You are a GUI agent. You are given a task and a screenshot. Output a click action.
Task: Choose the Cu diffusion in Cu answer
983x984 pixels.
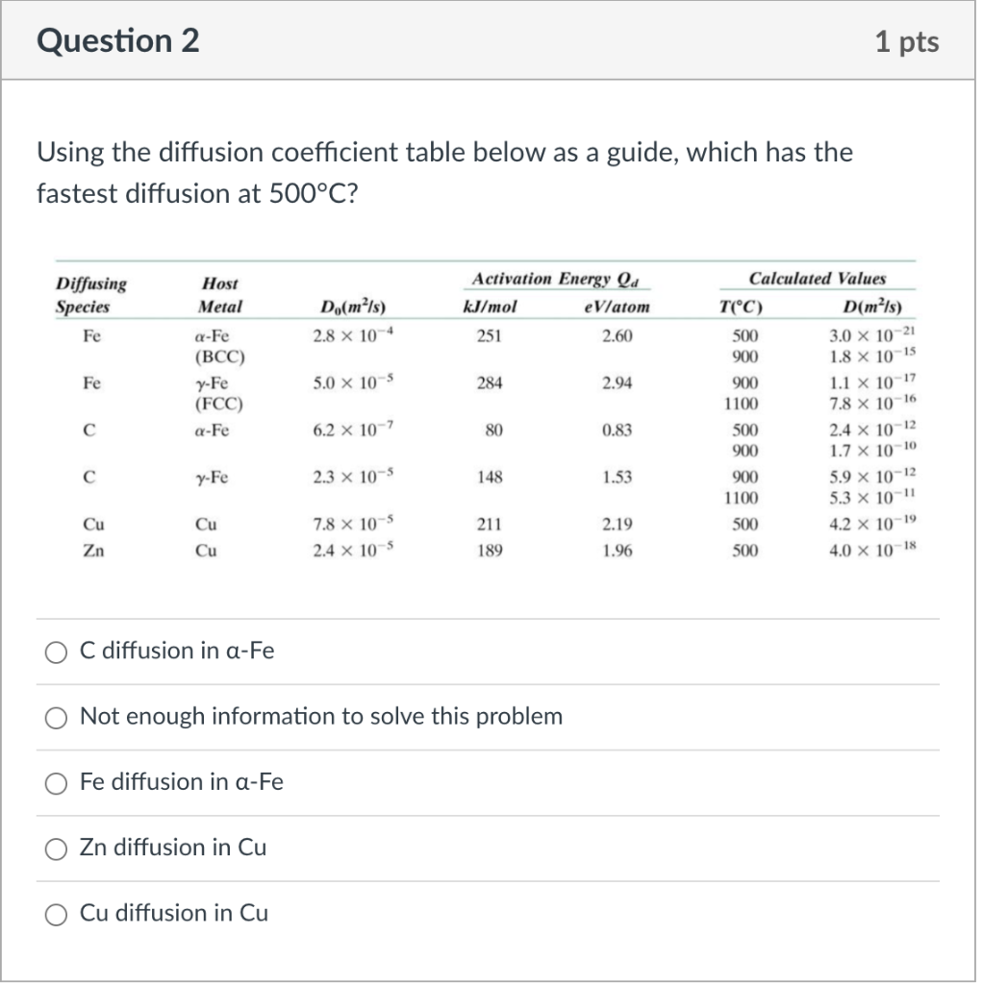(56, 914)
